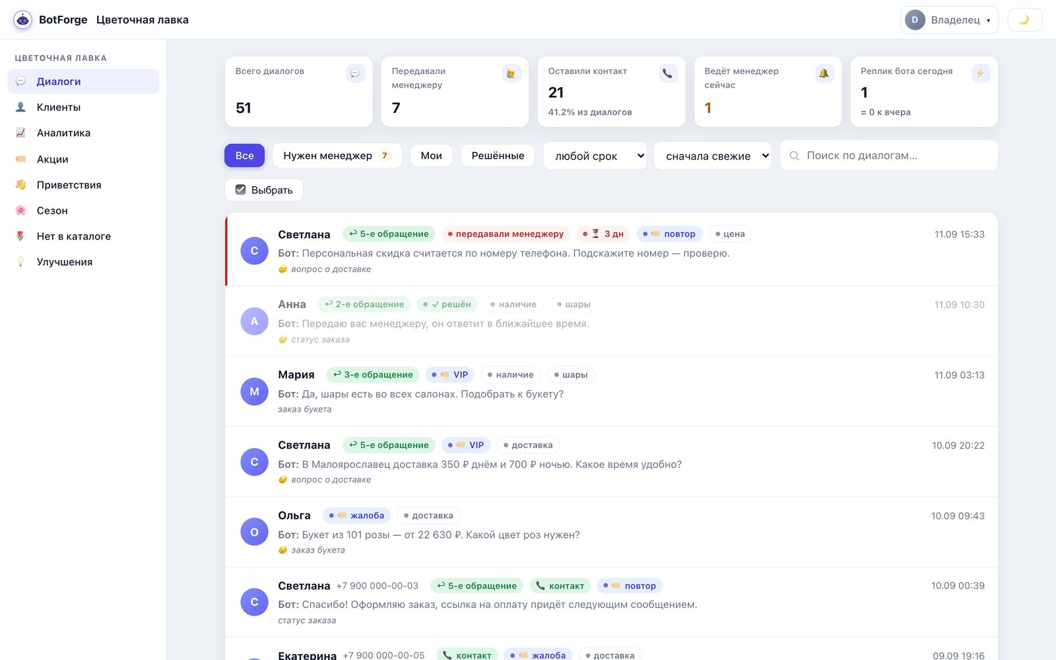Go to Клиенты section

(83, 107)
